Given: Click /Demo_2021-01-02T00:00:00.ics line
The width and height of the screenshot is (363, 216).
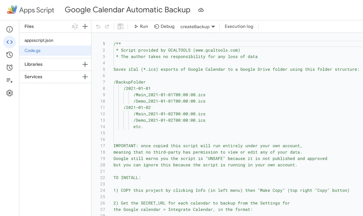Looking at the screenshot, I should coord(169,120).
